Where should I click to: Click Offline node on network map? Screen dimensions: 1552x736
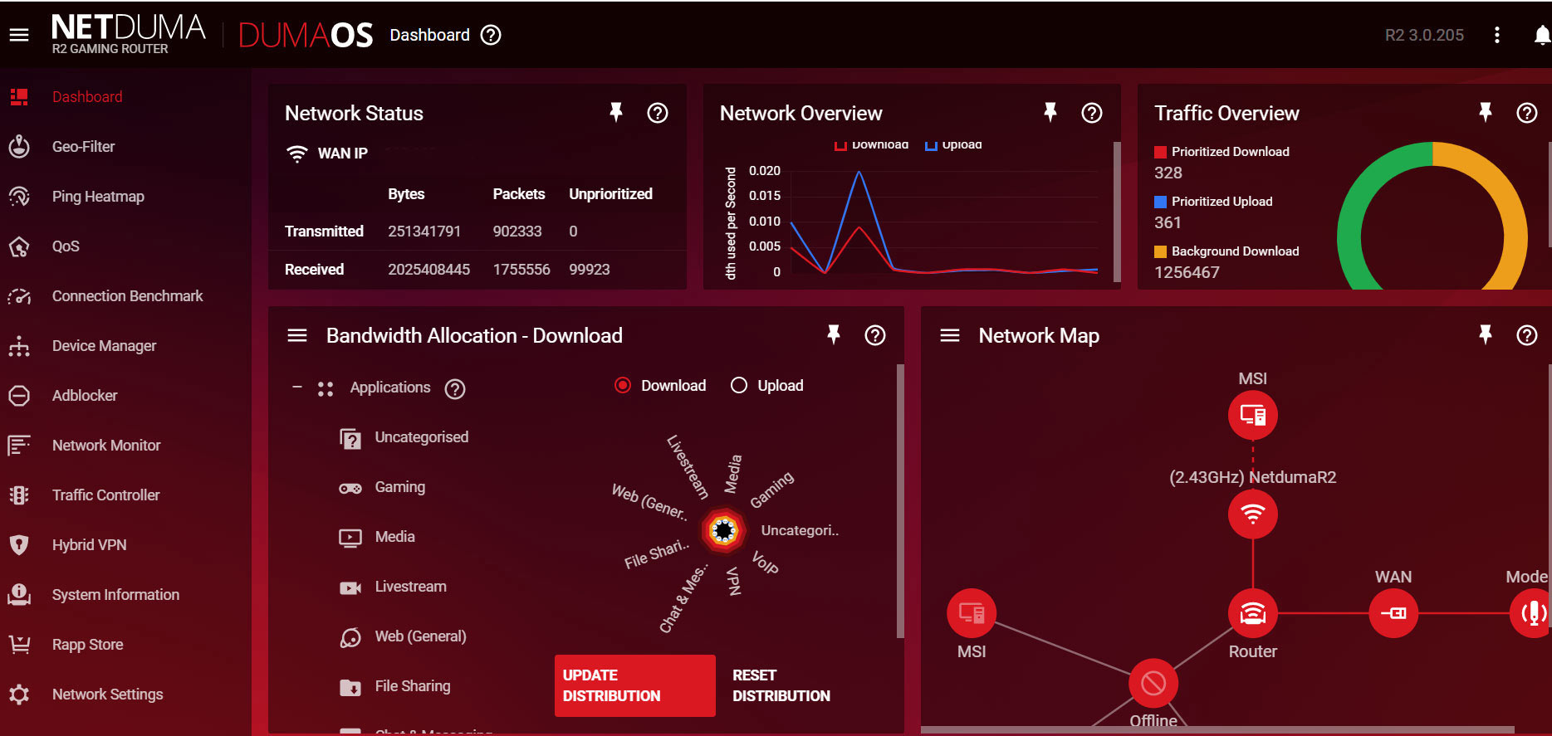pos(1153,684)
